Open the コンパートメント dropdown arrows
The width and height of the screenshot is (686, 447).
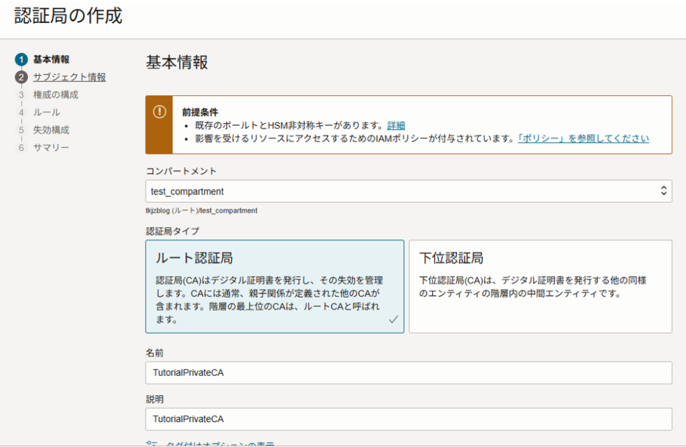(663, 191)
